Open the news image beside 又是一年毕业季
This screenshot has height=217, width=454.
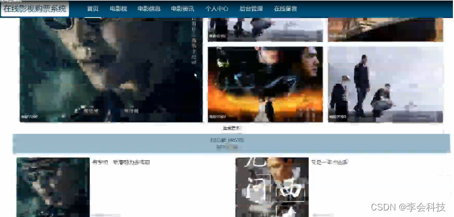click(272, 187)
